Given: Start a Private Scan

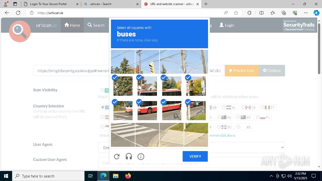Looking at the screenshot, I should pyautogui.click(x=242, y=71).
